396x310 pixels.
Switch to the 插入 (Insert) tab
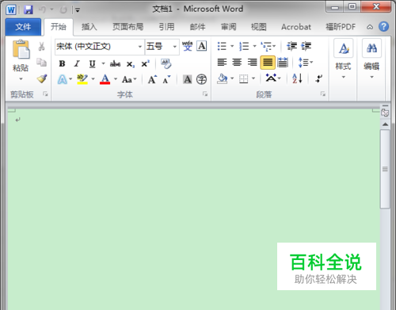click(x=89, y=27)
